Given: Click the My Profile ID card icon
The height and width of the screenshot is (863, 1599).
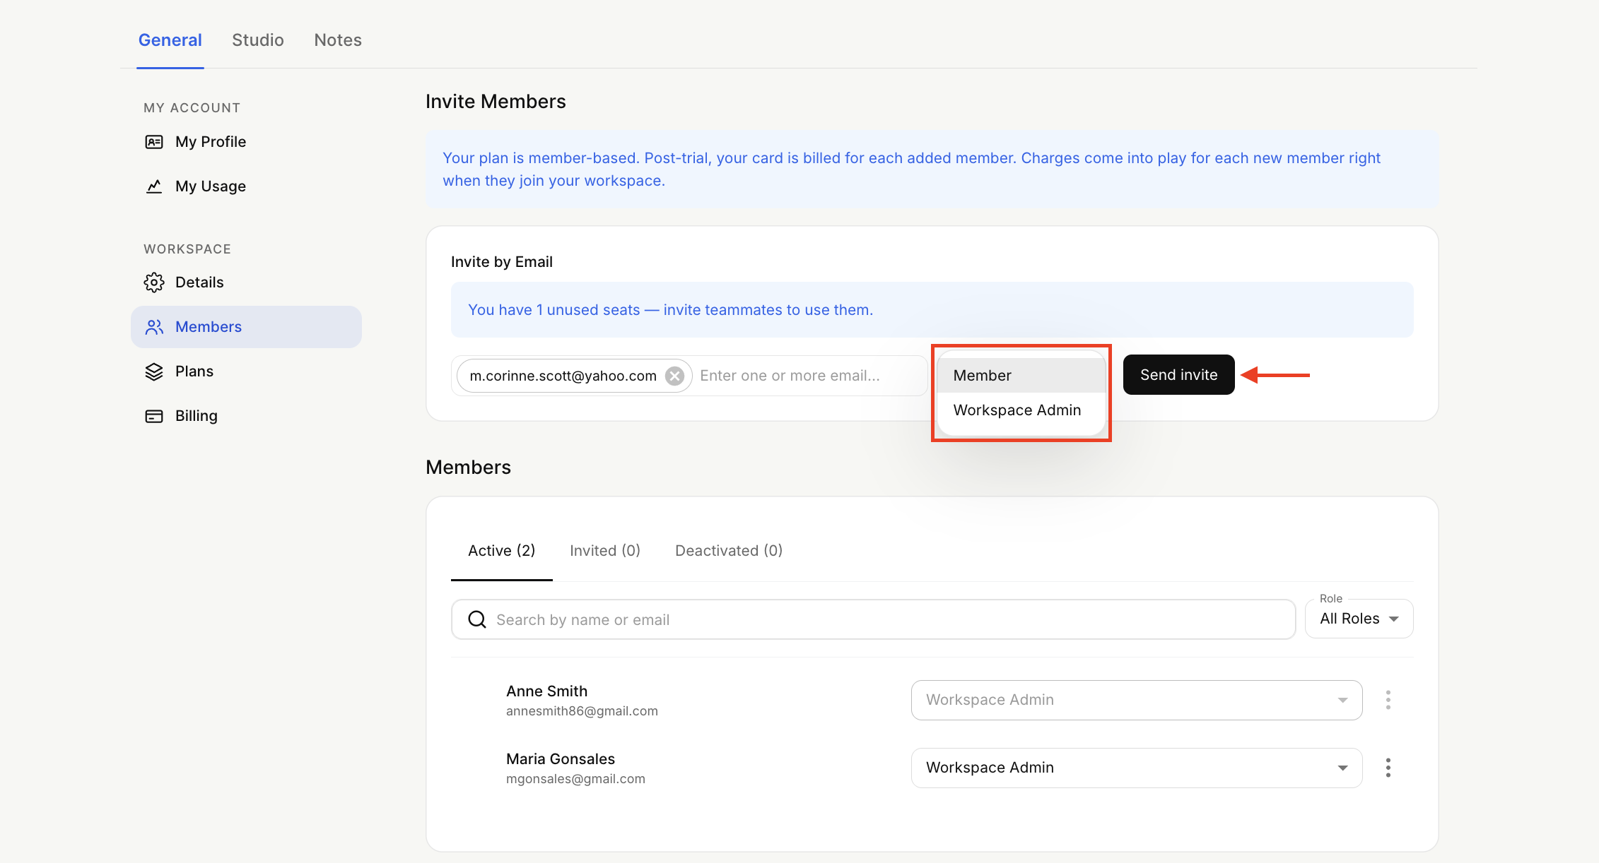Looking at the screenshot, I should pyautogui.click(x=153, y=142).
